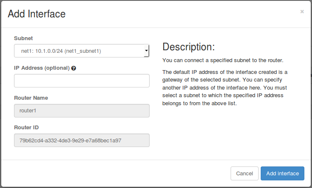
Task: Click the Router ID read-only field
Action: point(81,140)
